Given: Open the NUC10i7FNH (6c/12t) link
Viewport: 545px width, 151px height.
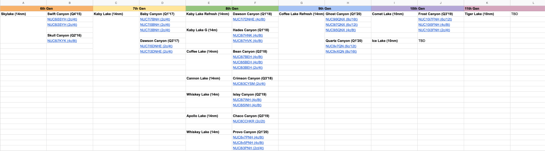Looking at the screenshot, I should pos(435,19).
